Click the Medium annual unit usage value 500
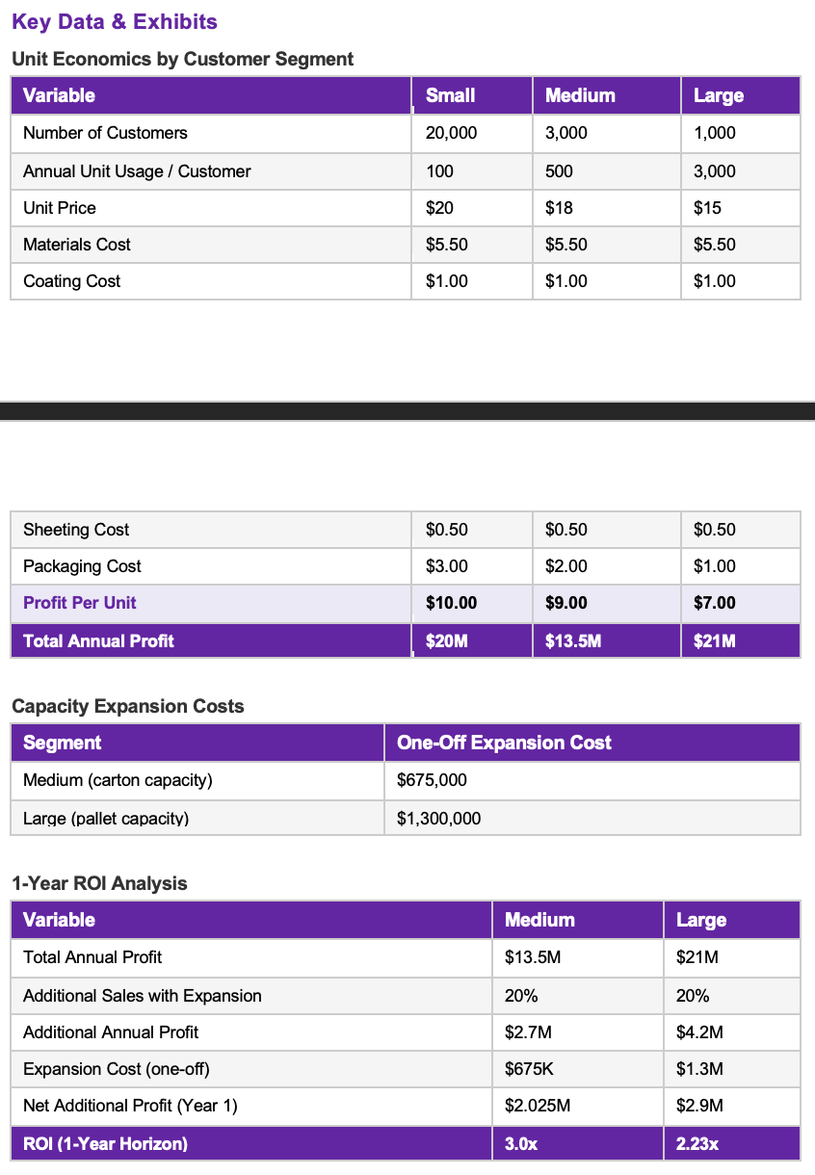Image resolution: width=815 pixels, height=1175 pixels. coord(559,171)
